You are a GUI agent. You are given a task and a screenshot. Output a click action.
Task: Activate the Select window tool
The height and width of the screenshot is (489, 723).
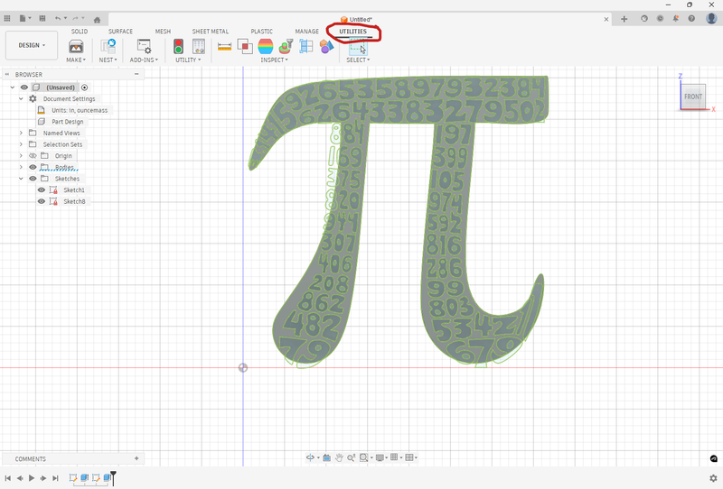click(x=358, y=48)
